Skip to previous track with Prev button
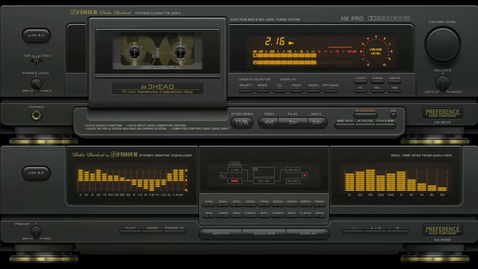This screenshot has width=478, height=269. click(x=269, y=122)
